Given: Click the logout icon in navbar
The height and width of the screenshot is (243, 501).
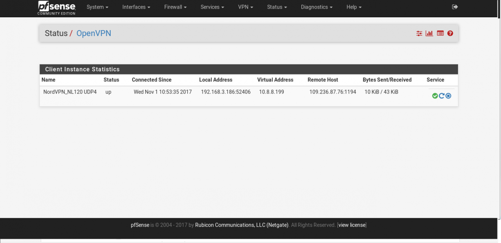Looking at the screenshot, I should [455, 7].
